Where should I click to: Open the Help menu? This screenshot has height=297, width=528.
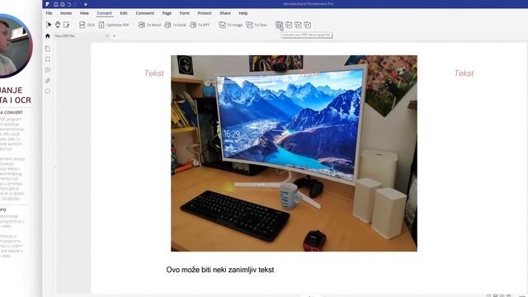pos(243,13)
